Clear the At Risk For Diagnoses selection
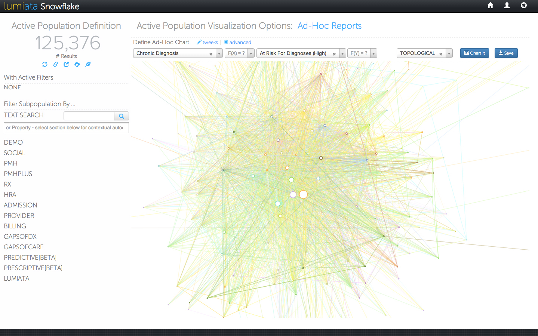This screenshot has width=538, height=336. [334, 54]
